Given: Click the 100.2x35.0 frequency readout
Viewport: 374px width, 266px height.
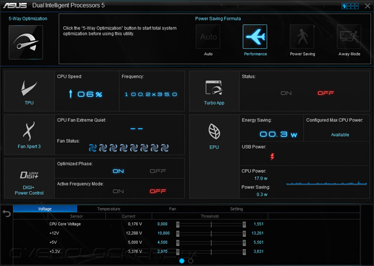Looking at the screenshot, I should click(x=151, y=94).
